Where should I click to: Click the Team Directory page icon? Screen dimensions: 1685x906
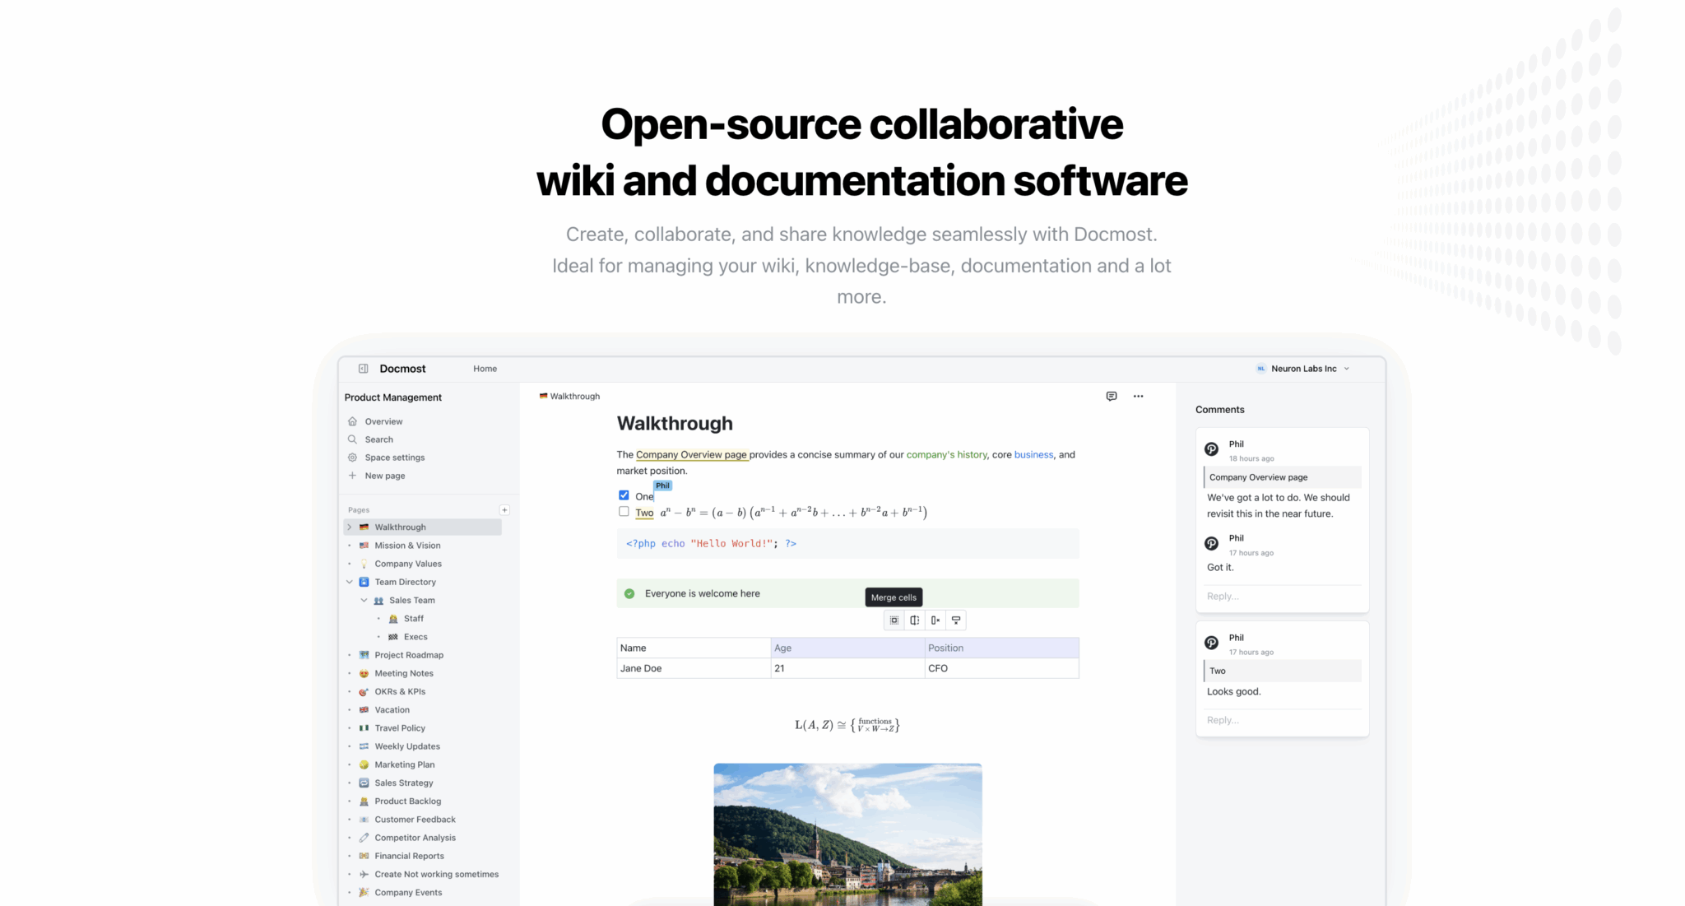[364, 582]
